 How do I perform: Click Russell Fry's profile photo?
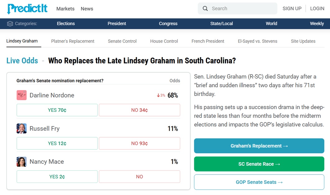pos(22,128)
